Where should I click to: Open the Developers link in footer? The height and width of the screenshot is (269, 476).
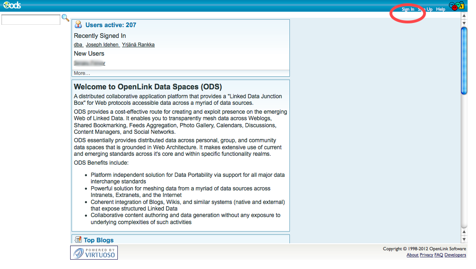pos(455,255)
